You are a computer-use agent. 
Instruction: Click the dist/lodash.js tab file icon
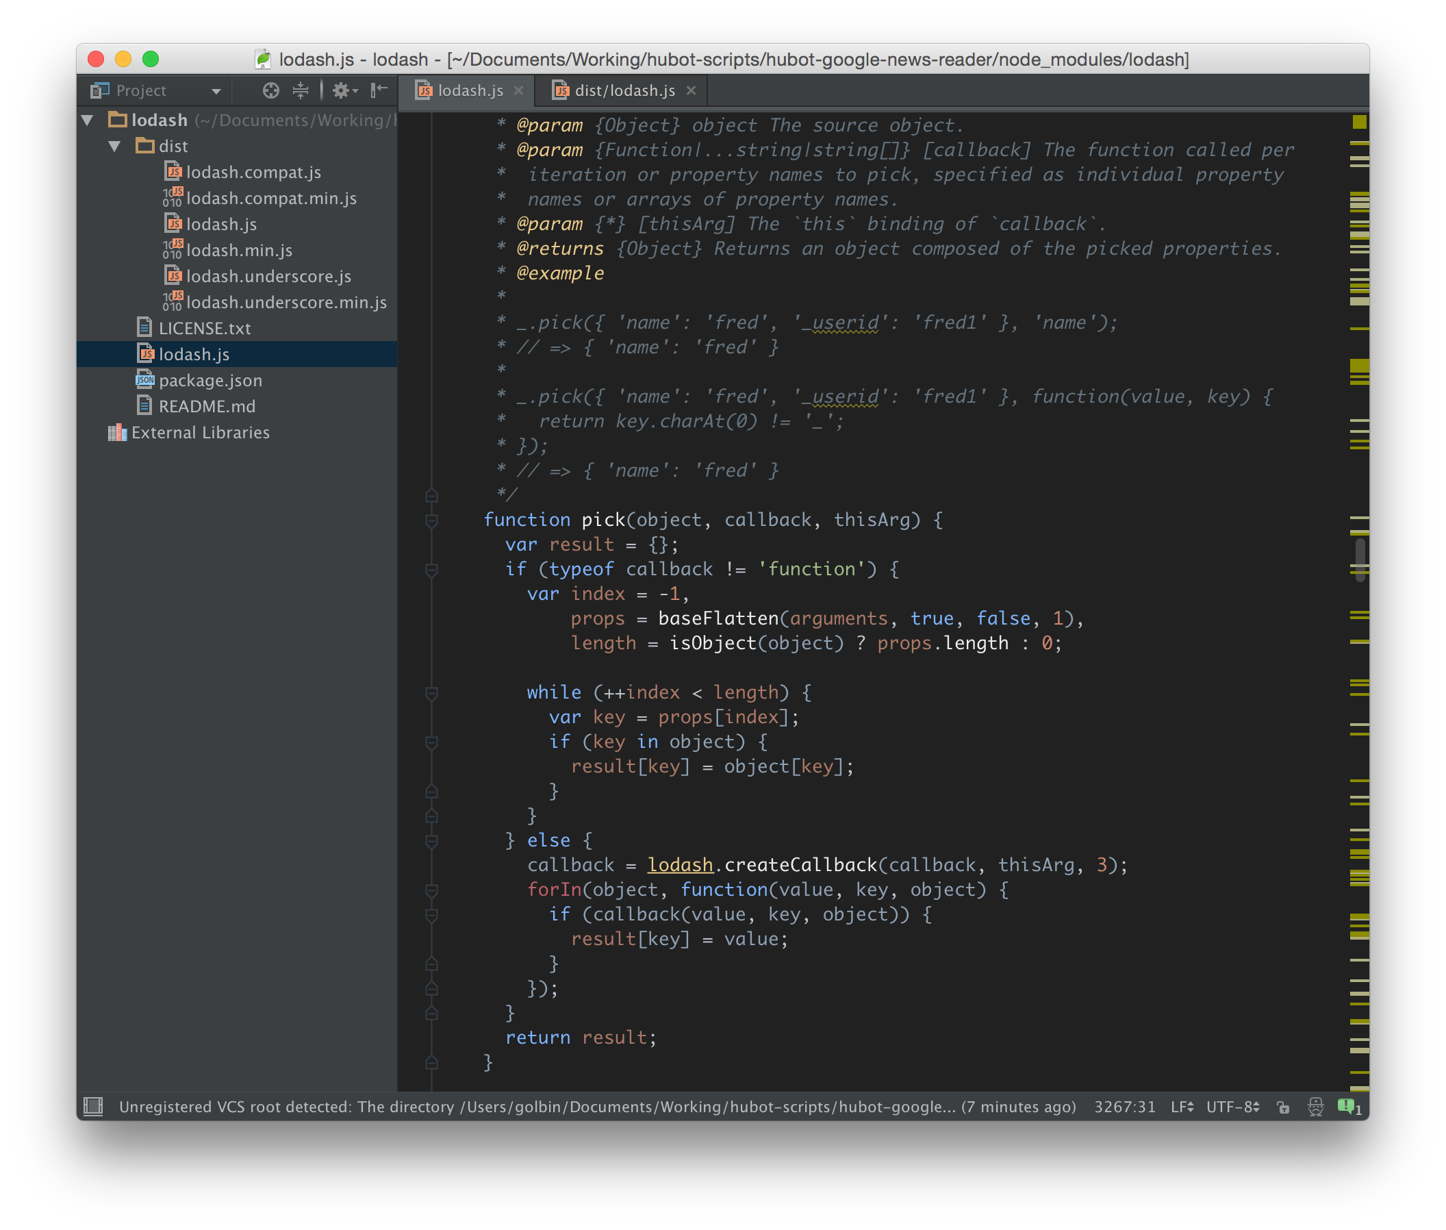click(x=561, y=90)
